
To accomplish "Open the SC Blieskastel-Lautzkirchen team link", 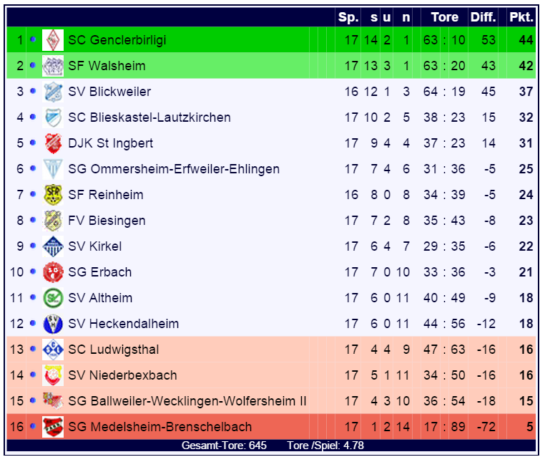I will pos(149,117).
